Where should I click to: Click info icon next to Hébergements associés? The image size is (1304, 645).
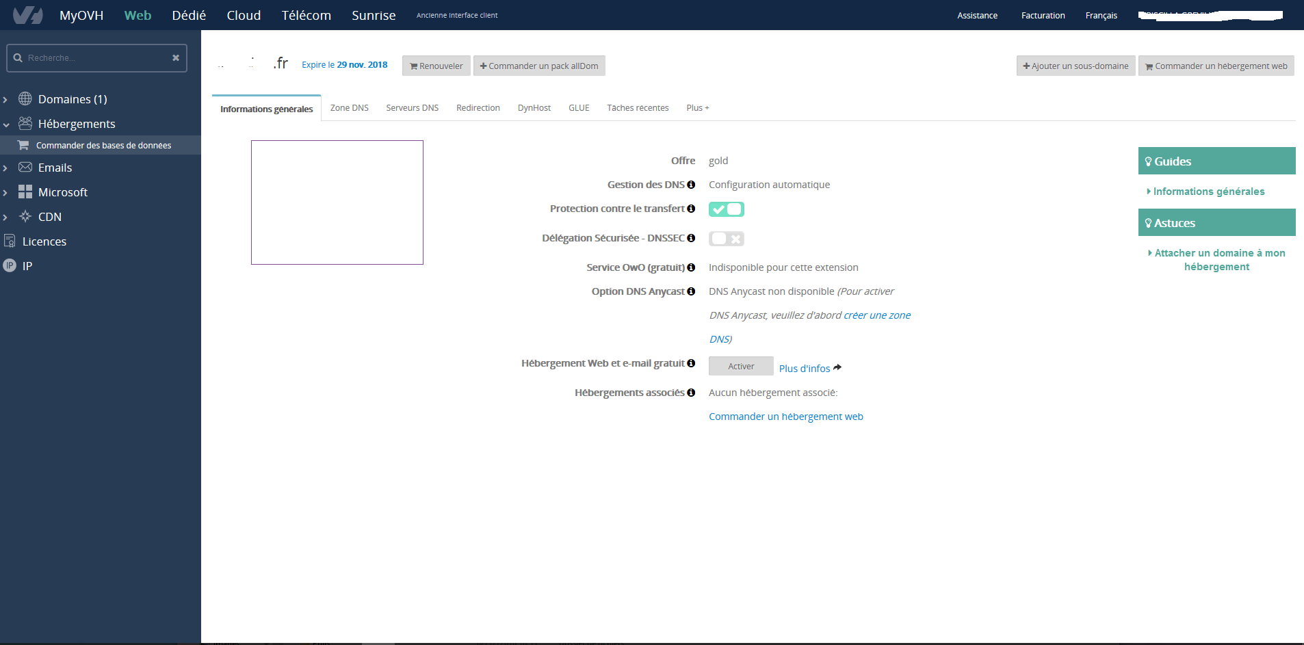coord(691,393)
